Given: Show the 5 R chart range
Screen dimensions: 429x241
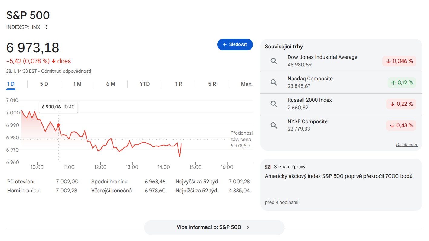Looking at the screenshot, I should click(212, 84).
